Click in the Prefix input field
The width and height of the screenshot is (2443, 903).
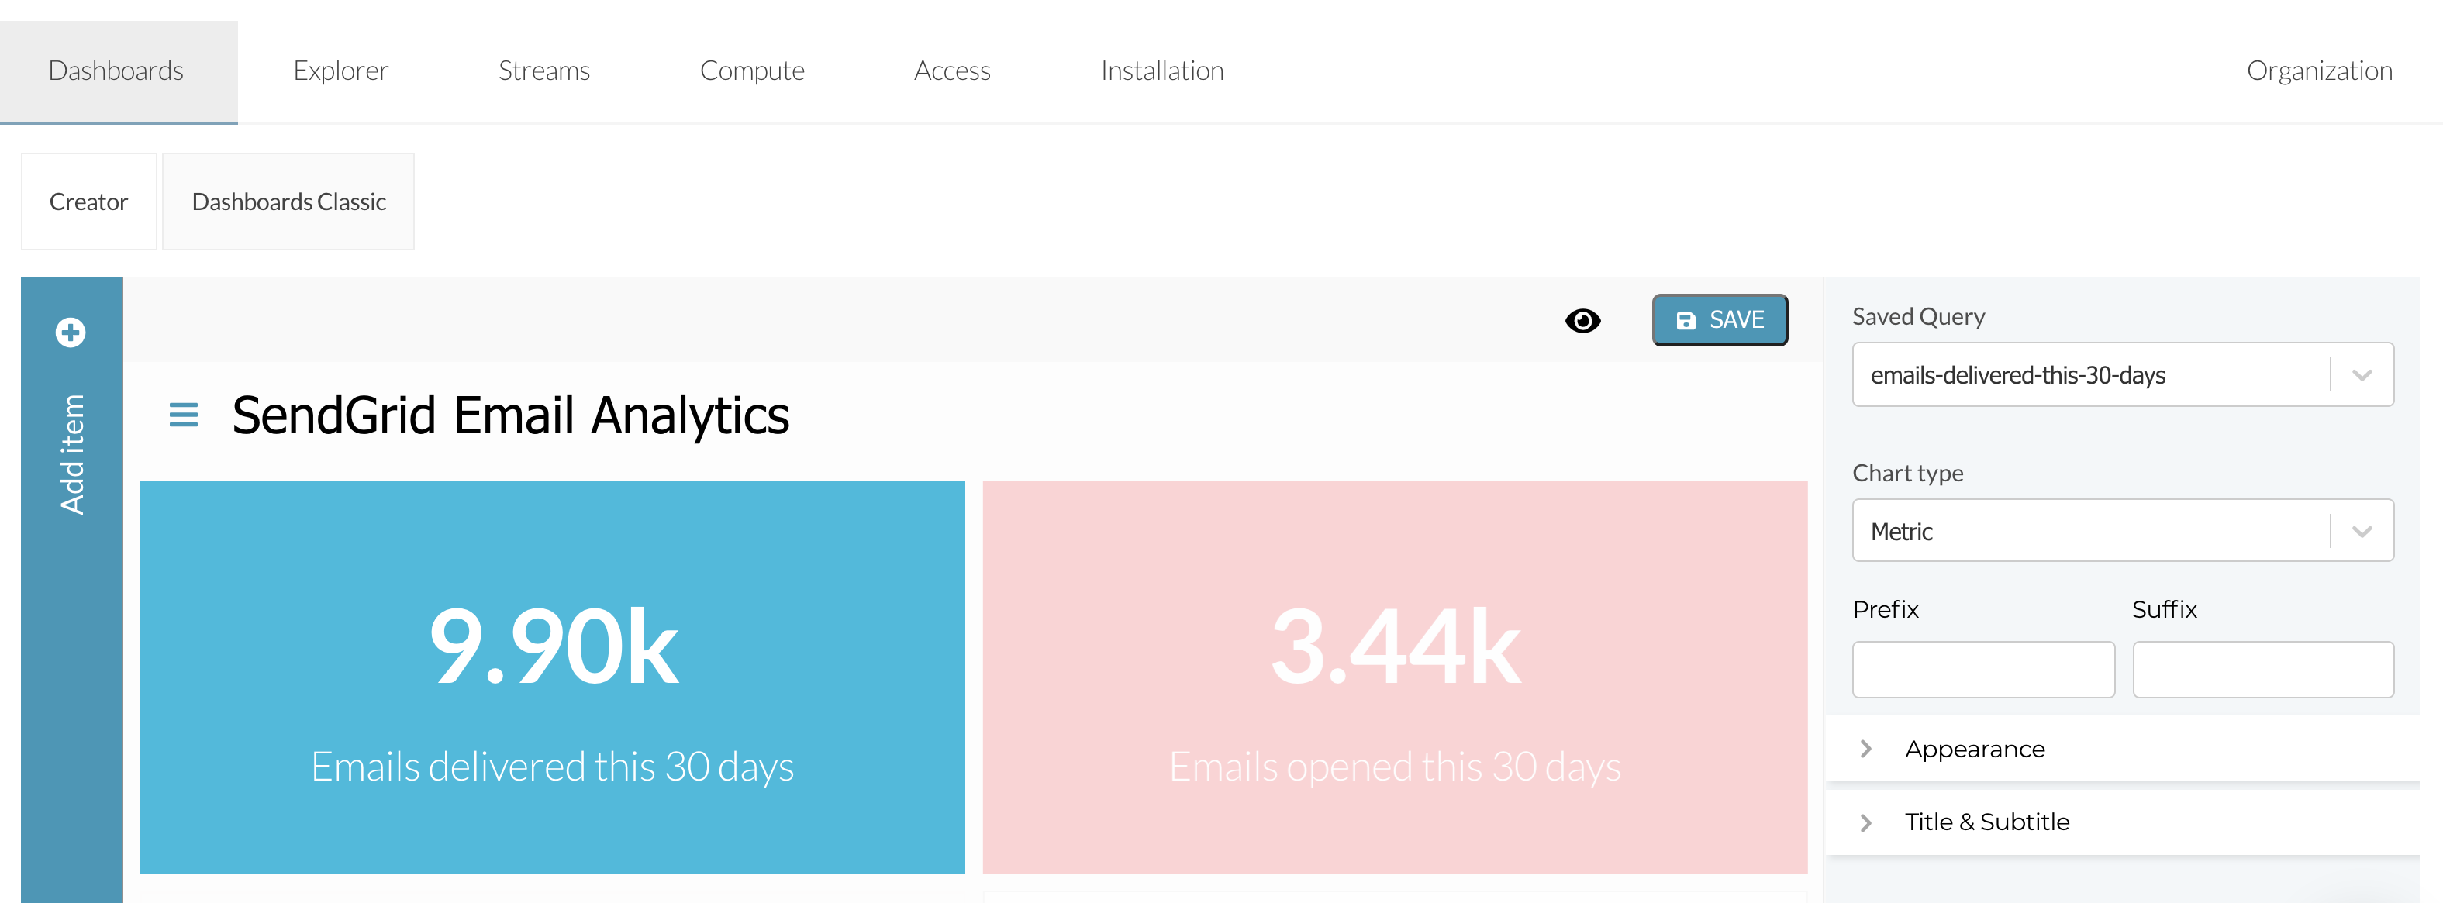pyautogui.click(x=1982, y=670)
